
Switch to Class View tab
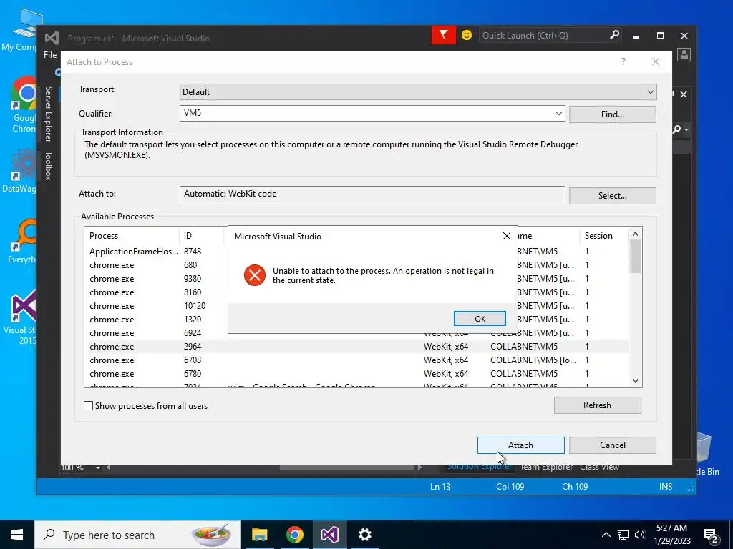tap(599, 467)
